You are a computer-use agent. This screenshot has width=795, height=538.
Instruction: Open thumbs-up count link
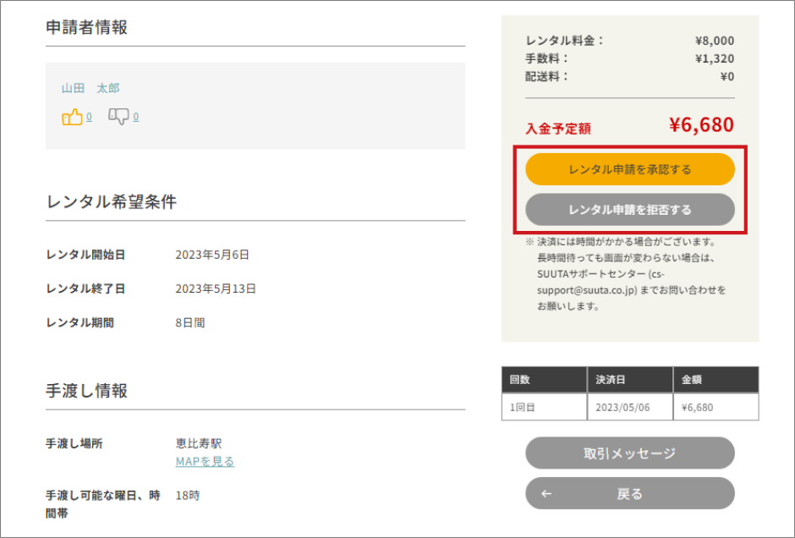[x=90, y=117]
